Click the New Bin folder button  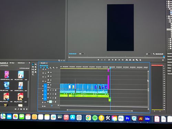pyautogui.click(x=21, y=109)
